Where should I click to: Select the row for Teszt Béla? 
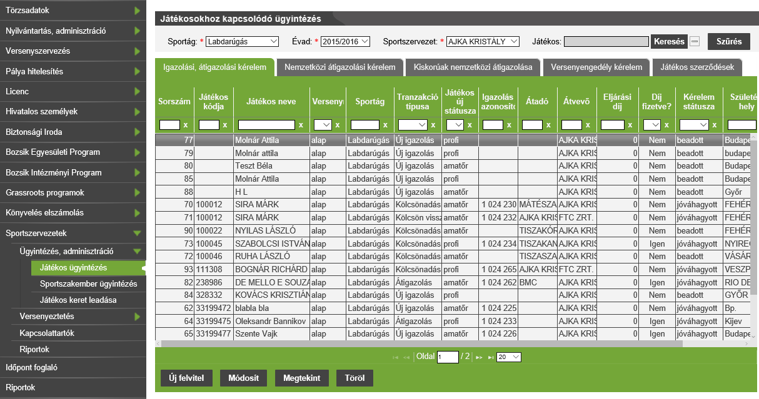(x=453, y=166)
